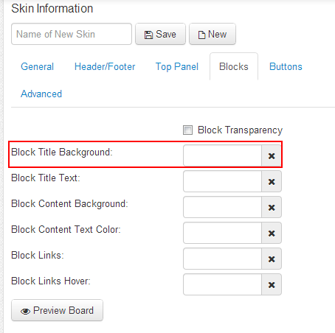Switch to the Header/Footer tab
This screenshot has height=333, width=335.
105,66
